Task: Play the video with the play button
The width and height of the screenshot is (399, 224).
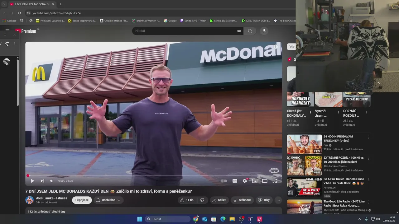Action: point(32,181)
